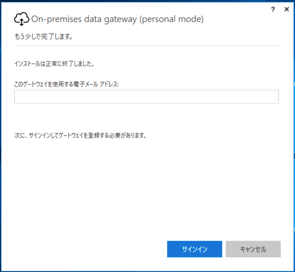295x272 pixels.
Task: Cancel the gateway setup
Action: click(x=253, y=249)
